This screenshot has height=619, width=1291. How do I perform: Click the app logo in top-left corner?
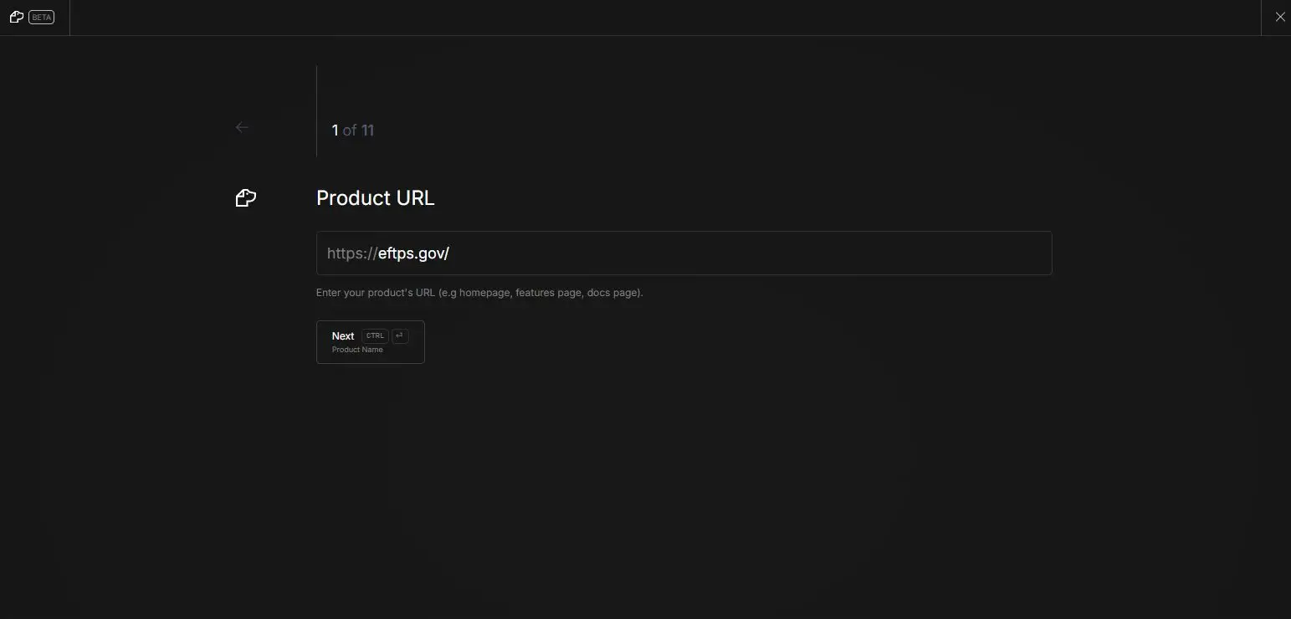coord(16,17)
